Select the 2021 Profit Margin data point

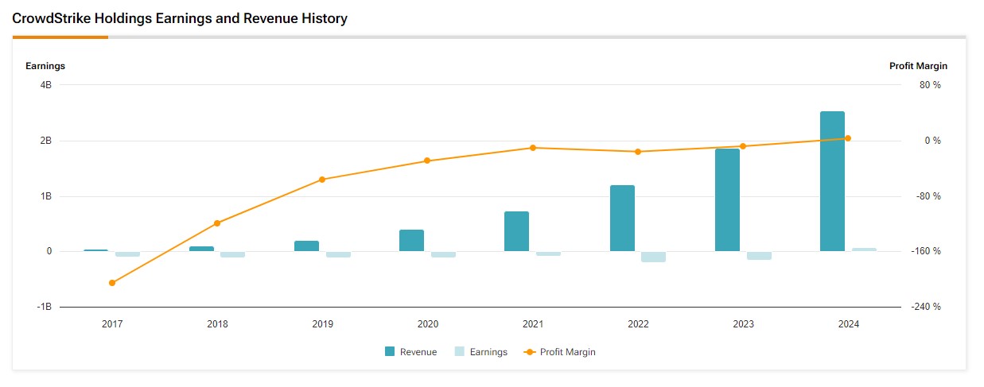pos(533,148)
